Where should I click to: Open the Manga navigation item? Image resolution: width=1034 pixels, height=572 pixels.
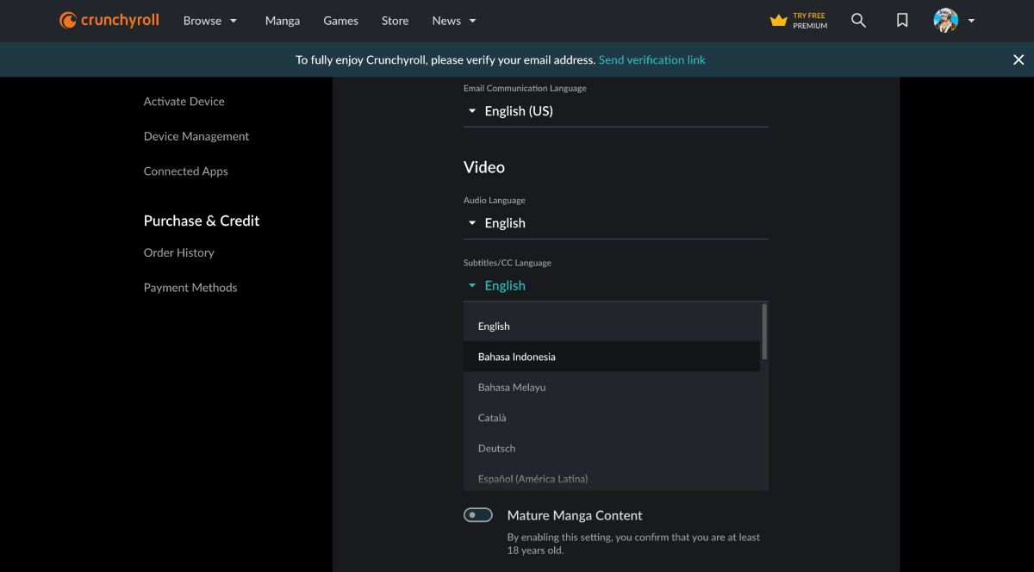click(283, 21)
